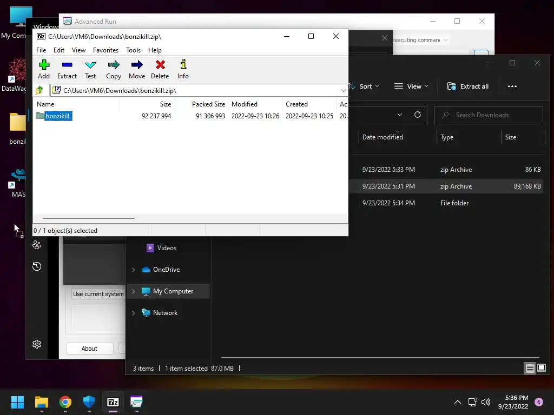The height and width of the screenshot is (415, 554).
Task: Open the File menu in 7-Zip
Action: (41, 50)
